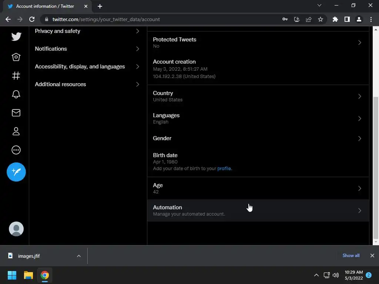Click the Apr 1, 1980 birth date
The image size is (379, 284).
pyautogui.click(x=165, y=162)
